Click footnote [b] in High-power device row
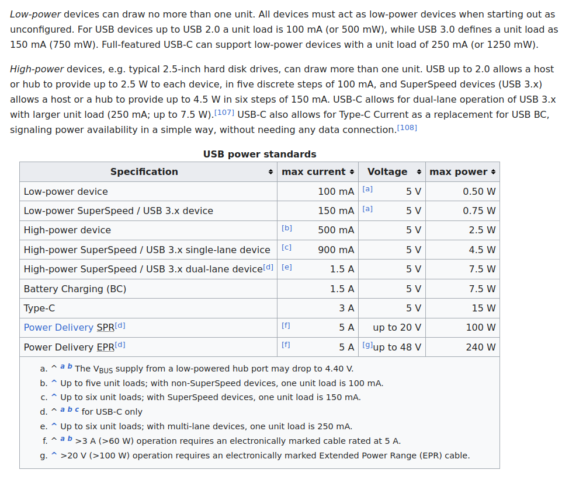 (x=286, y=228)
